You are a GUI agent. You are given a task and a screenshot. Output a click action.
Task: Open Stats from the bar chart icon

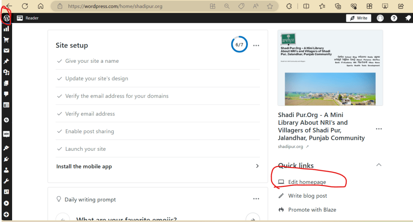point(6,29)
